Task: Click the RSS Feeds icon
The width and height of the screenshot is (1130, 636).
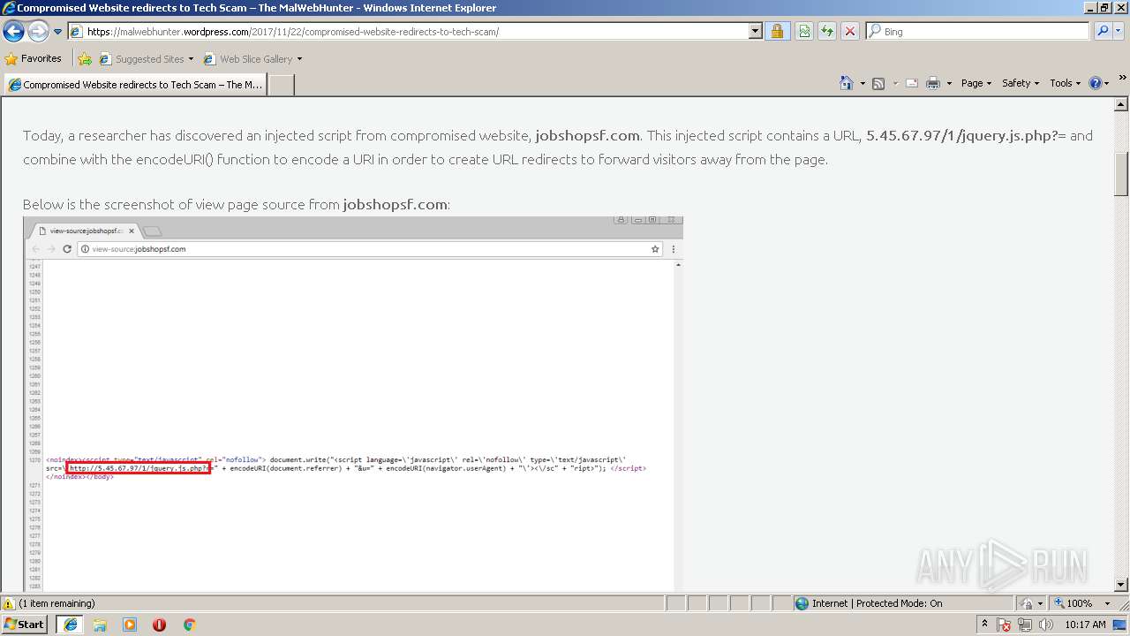Action: point(878,83)
